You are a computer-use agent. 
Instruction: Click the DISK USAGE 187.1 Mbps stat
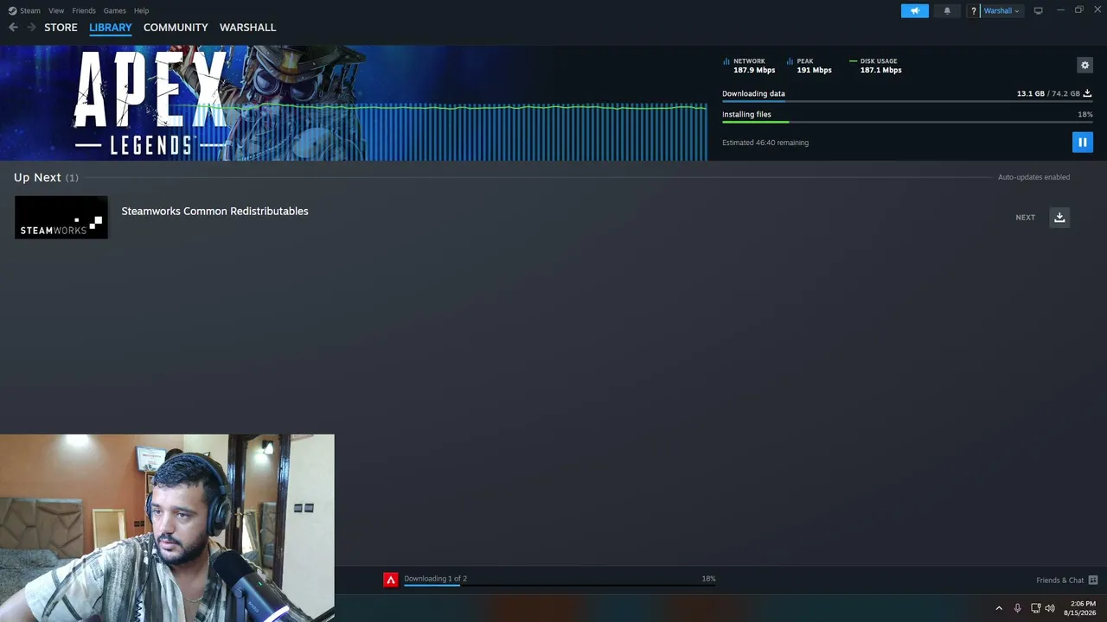point(875,66)
